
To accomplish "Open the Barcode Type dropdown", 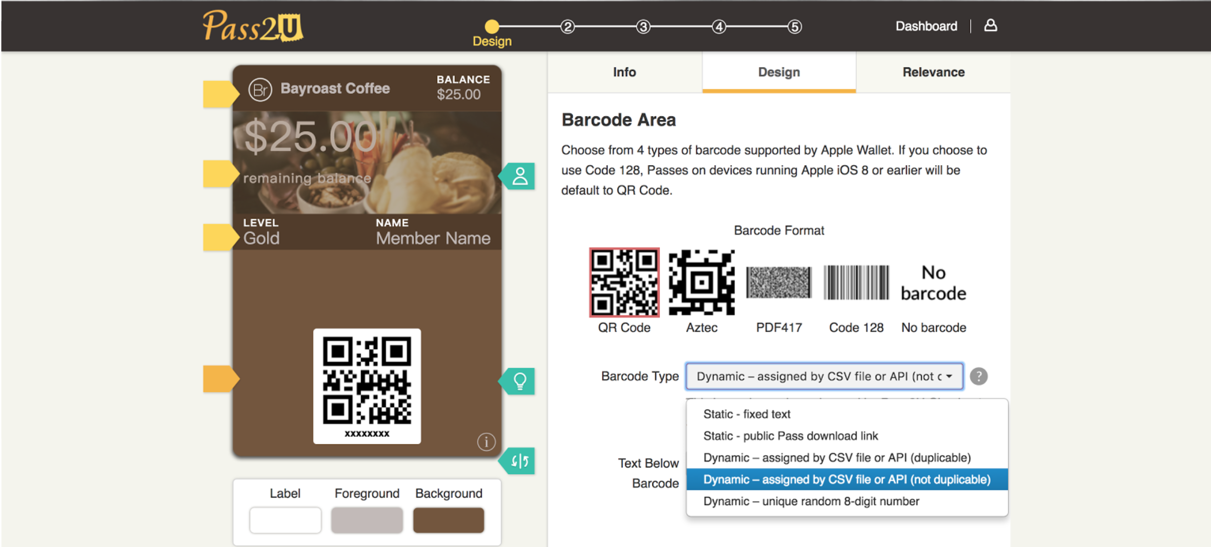I will (824, 376).
